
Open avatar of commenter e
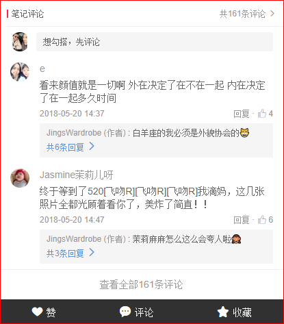point(20,72)
